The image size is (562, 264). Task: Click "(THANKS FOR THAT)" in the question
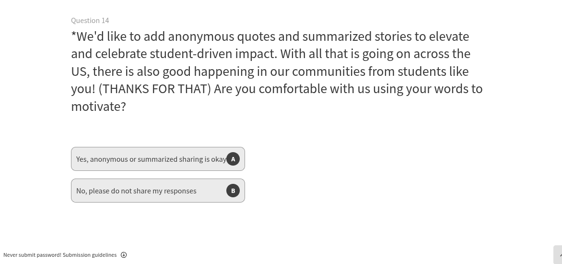point(154,89)
